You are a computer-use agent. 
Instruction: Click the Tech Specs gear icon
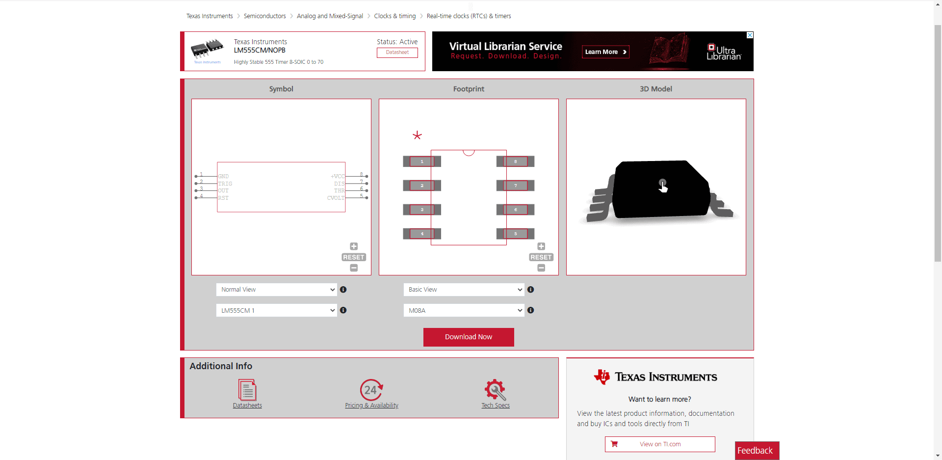[496, 390]
